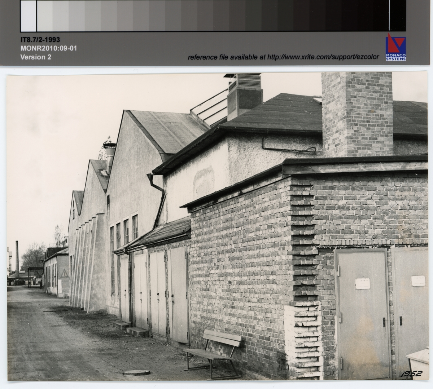433x389 pixels.
Task: Click the handle of left grey metal door
Action: click(x=384, y=321)
